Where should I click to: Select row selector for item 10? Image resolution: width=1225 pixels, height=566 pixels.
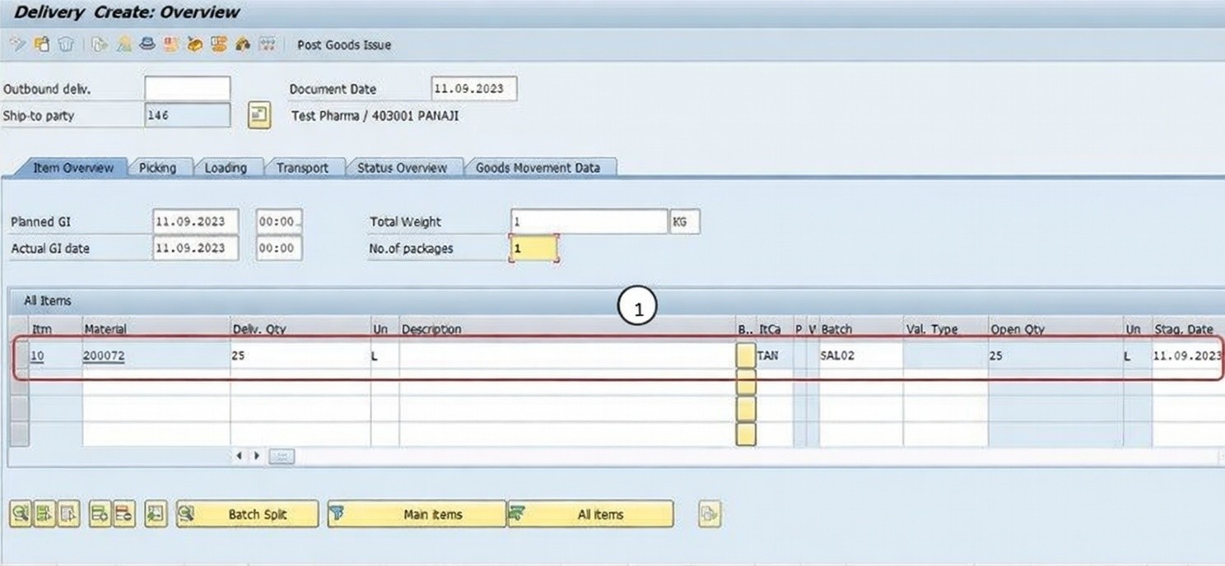[19, 356]
